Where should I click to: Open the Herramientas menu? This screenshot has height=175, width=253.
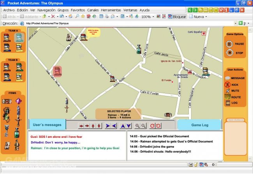[x=111, y=10]
